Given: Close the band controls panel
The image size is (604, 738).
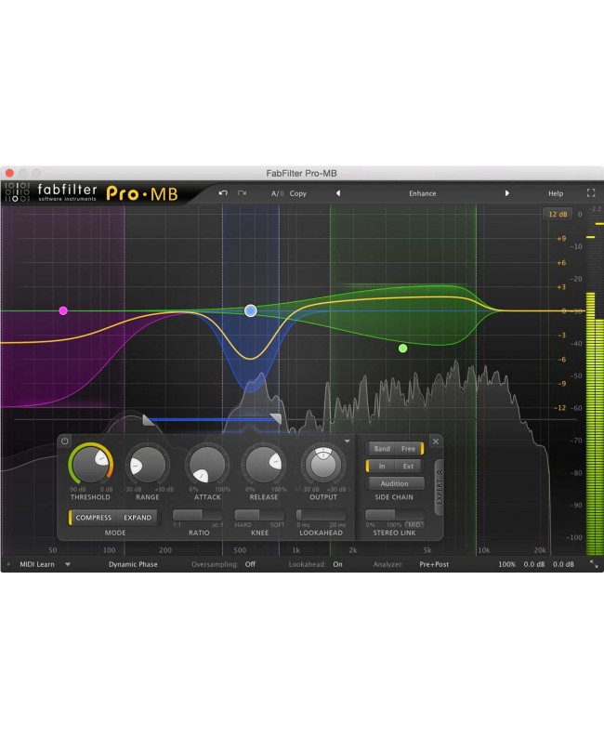Looking at the screenshot, I should [436, 441].
